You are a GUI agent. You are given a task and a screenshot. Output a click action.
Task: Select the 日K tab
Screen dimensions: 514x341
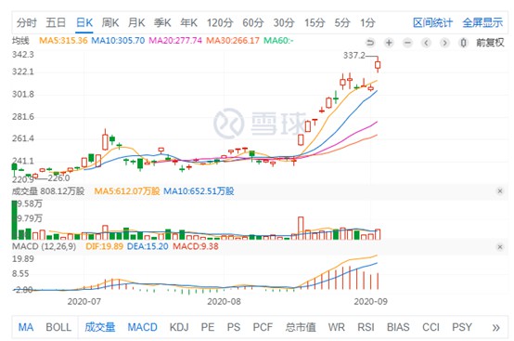tap(84, 22)
